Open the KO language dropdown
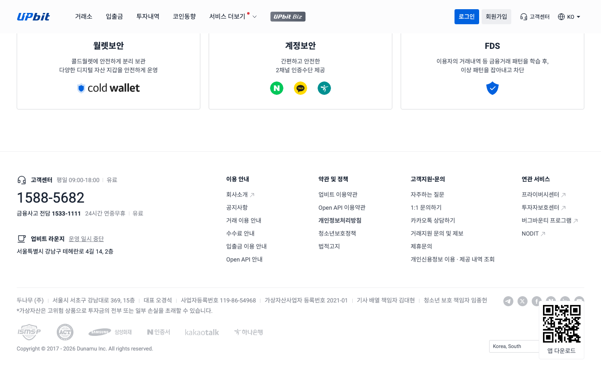The image size is (601, 376). pyautogui.click(x=569, y=17)
